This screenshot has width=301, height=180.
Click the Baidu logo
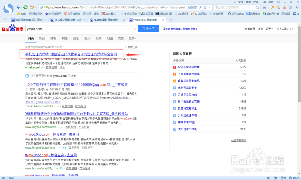point(12,28)
